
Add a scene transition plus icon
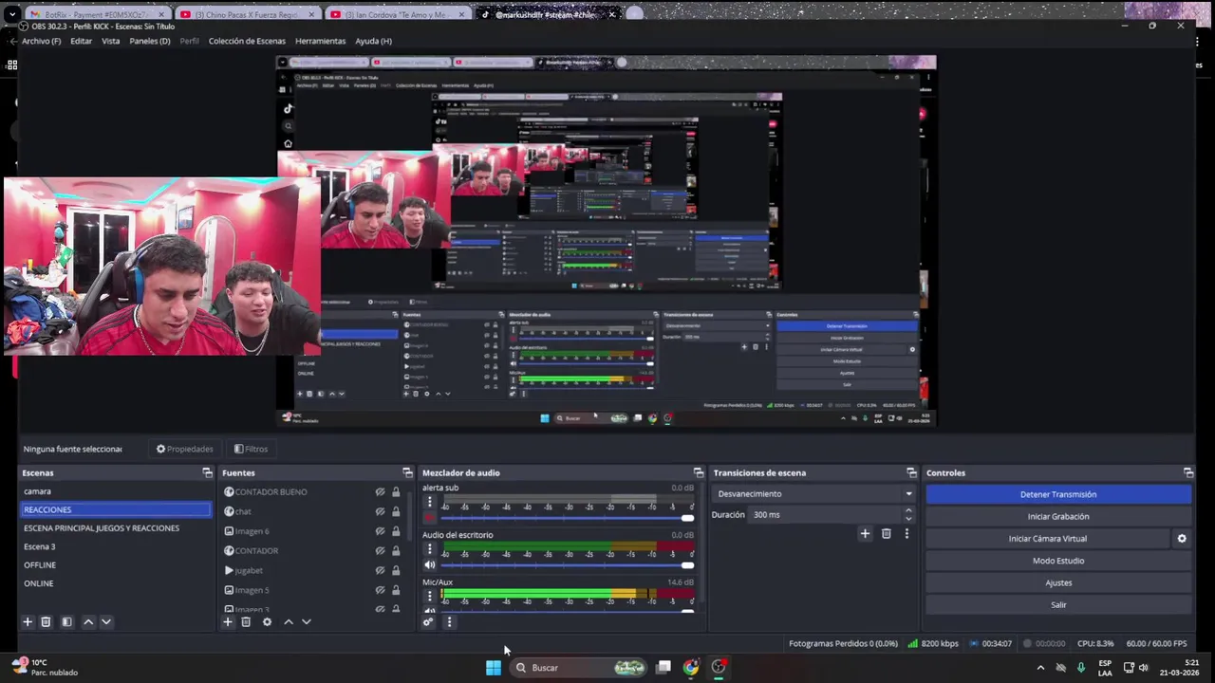tap(865, 534)
